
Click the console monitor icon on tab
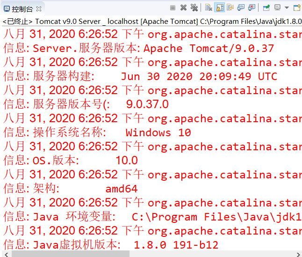[x=7, y=9]
